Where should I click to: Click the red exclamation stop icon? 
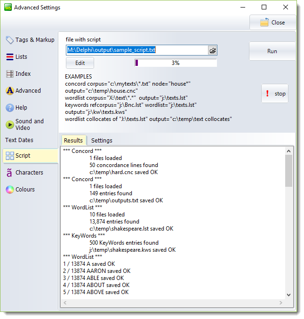267,94
